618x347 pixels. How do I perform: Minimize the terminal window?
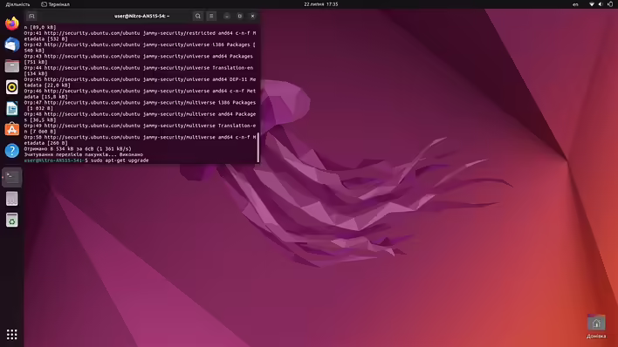coord(227,17)
